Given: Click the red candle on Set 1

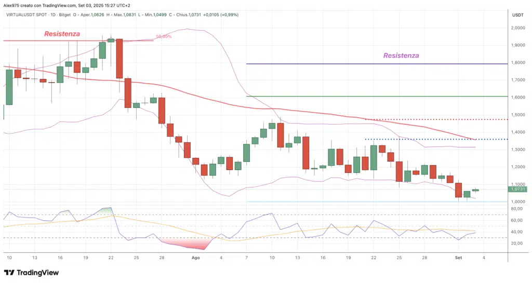Looking at the screenshot, I should pyautogui.click(x=458, y=190).
